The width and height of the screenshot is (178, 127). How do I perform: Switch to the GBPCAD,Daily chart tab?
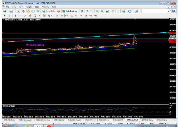pyautogui.click(x=147, y=120)
